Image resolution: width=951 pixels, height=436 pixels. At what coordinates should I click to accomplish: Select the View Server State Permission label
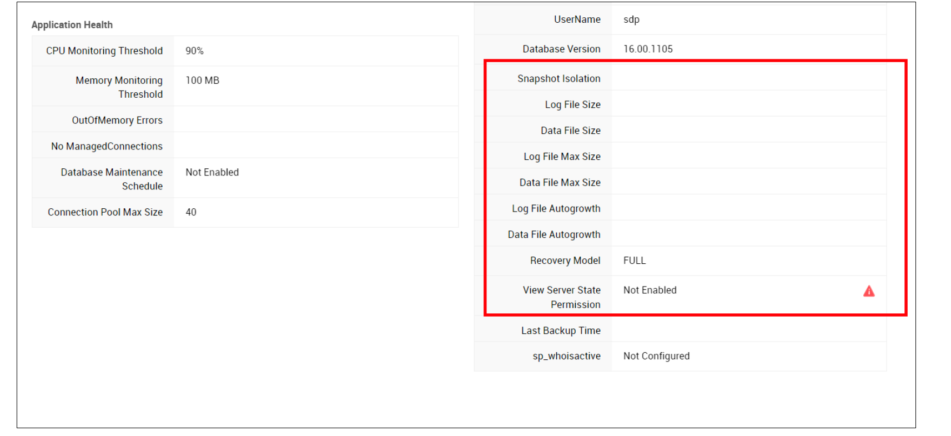tap(561, 297)
